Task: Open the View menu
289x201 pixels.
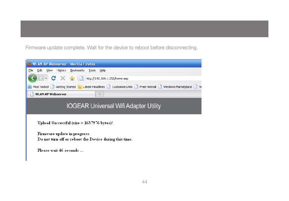Action: tap(49, 70)
